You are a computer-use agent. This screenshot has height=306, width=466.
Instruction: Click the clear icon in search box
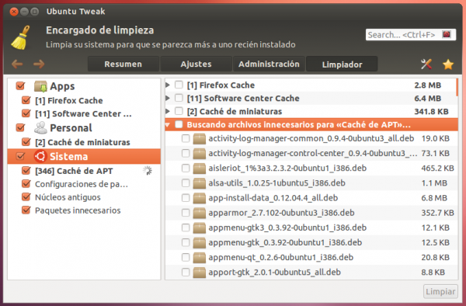pyautogui.click(x=447, y=34)
